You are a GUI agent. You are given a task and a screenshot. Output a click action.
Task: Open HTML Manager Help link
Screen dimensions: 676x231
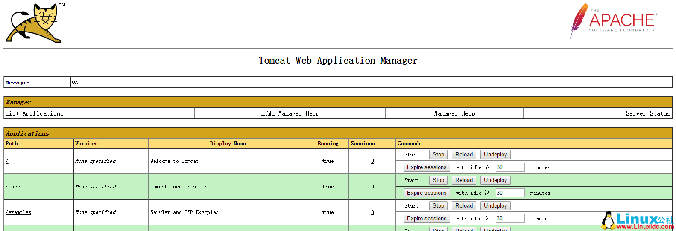[290, 113]
